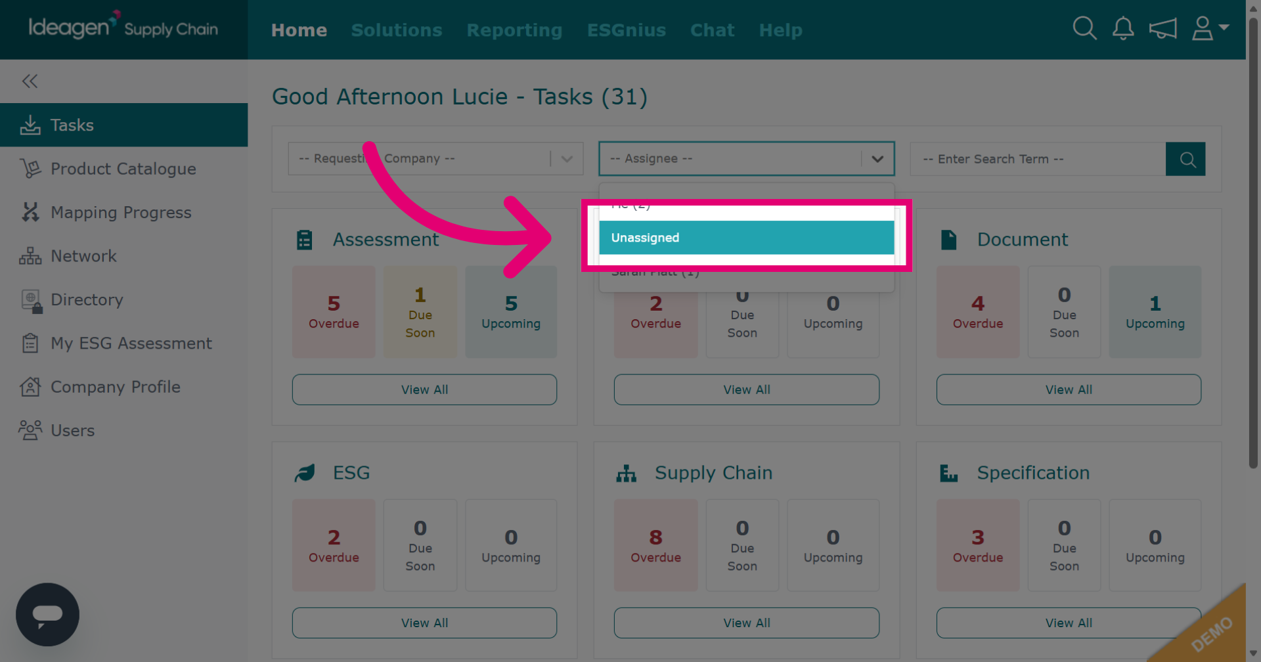
Task: Click the Supply Chain card hierarchy icon
Action: tap(627, 473)
